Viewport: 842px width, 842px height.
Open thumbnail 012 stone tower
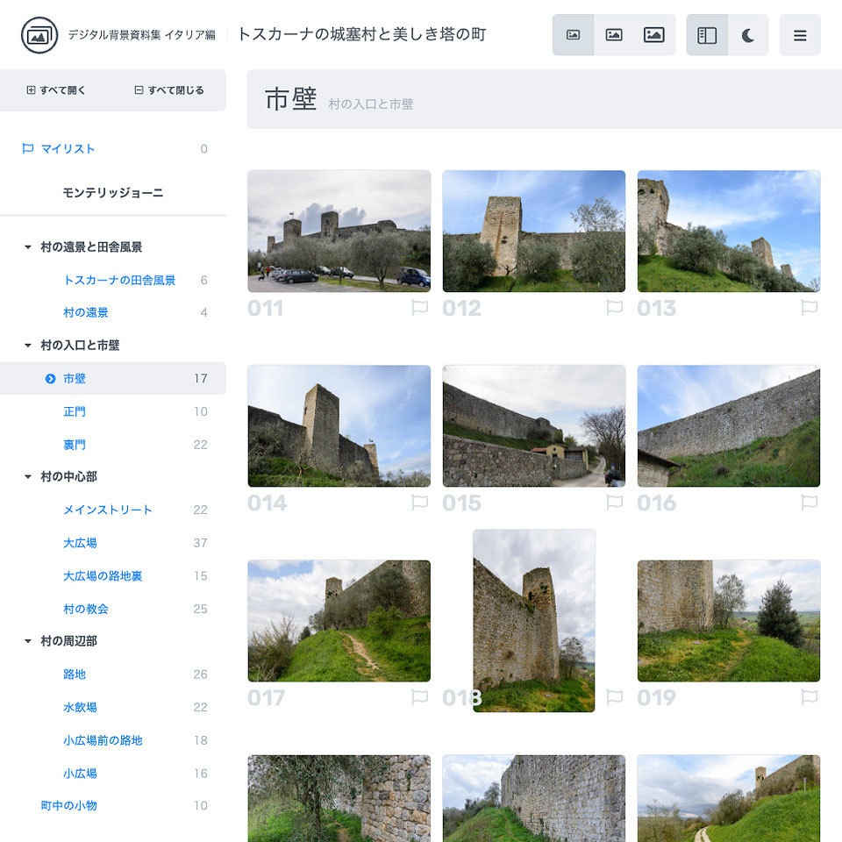[x=534, y=232]
